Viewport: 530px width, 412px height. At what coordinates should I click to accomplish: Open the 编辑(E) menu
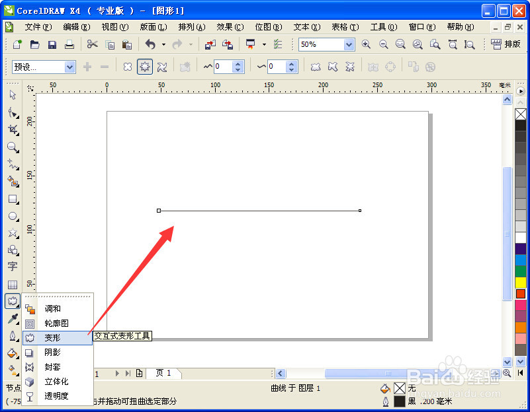coord(77,26)
